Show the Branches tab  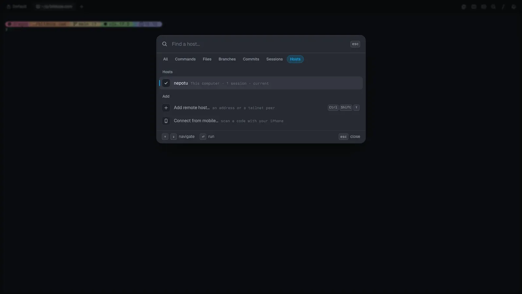(x=227, y=59)
